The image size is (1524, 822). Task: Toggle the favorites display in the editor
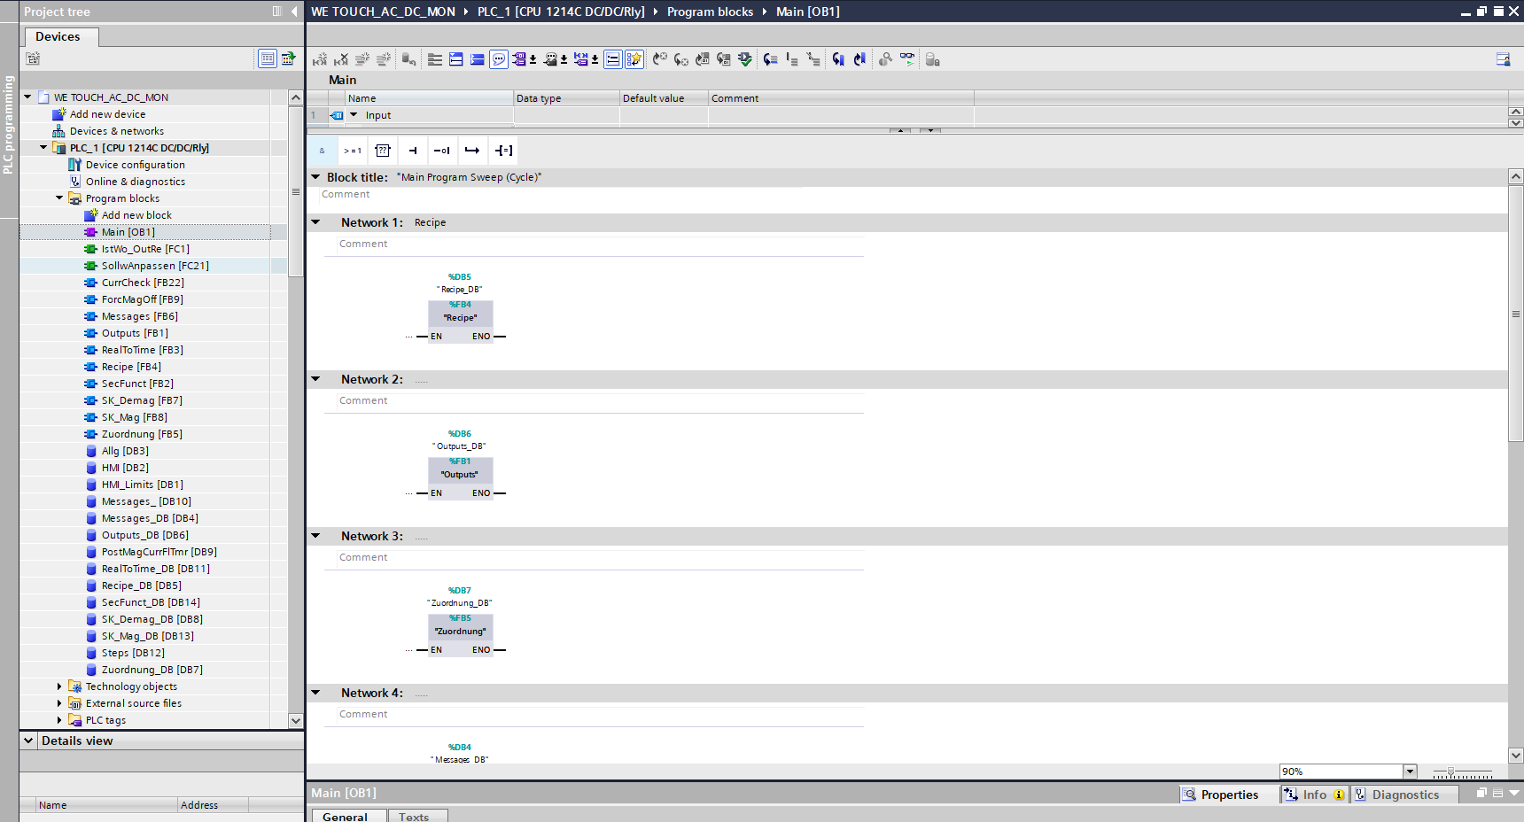(x=634, y=59)
